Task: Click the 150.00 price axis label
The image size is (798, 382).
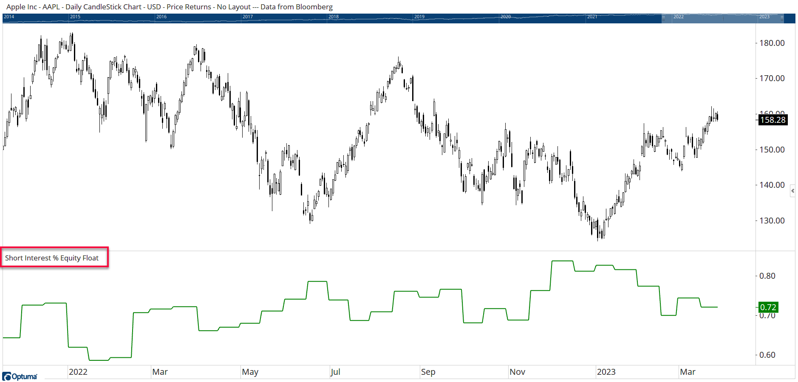Action: pyautogui.click(x=772, y=150)
